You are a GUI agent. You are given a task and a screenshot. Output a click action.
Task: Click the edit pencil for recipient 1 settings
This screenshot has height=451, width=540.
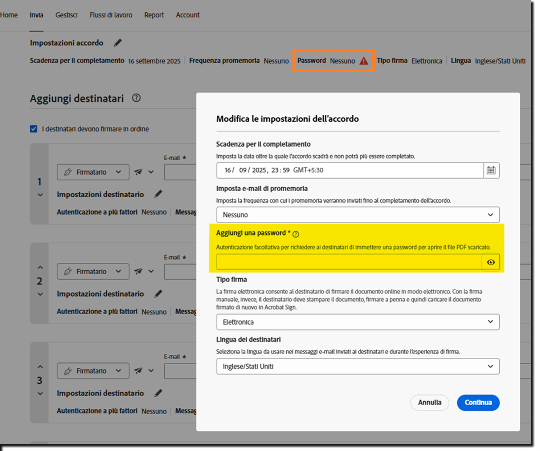(x=158, y=194)
